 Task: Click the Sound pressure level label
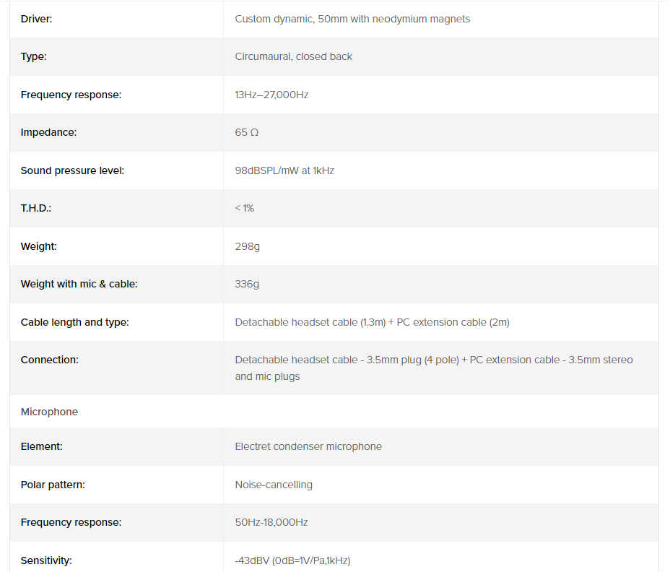click(72, 170)
